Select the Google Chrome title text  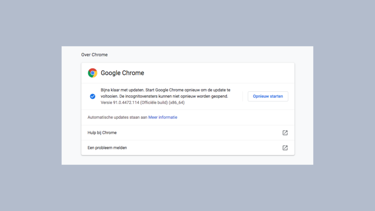(x=122, y=73)
